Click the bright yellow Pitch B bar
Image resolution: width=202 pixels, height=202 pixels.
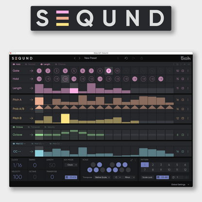65,118
